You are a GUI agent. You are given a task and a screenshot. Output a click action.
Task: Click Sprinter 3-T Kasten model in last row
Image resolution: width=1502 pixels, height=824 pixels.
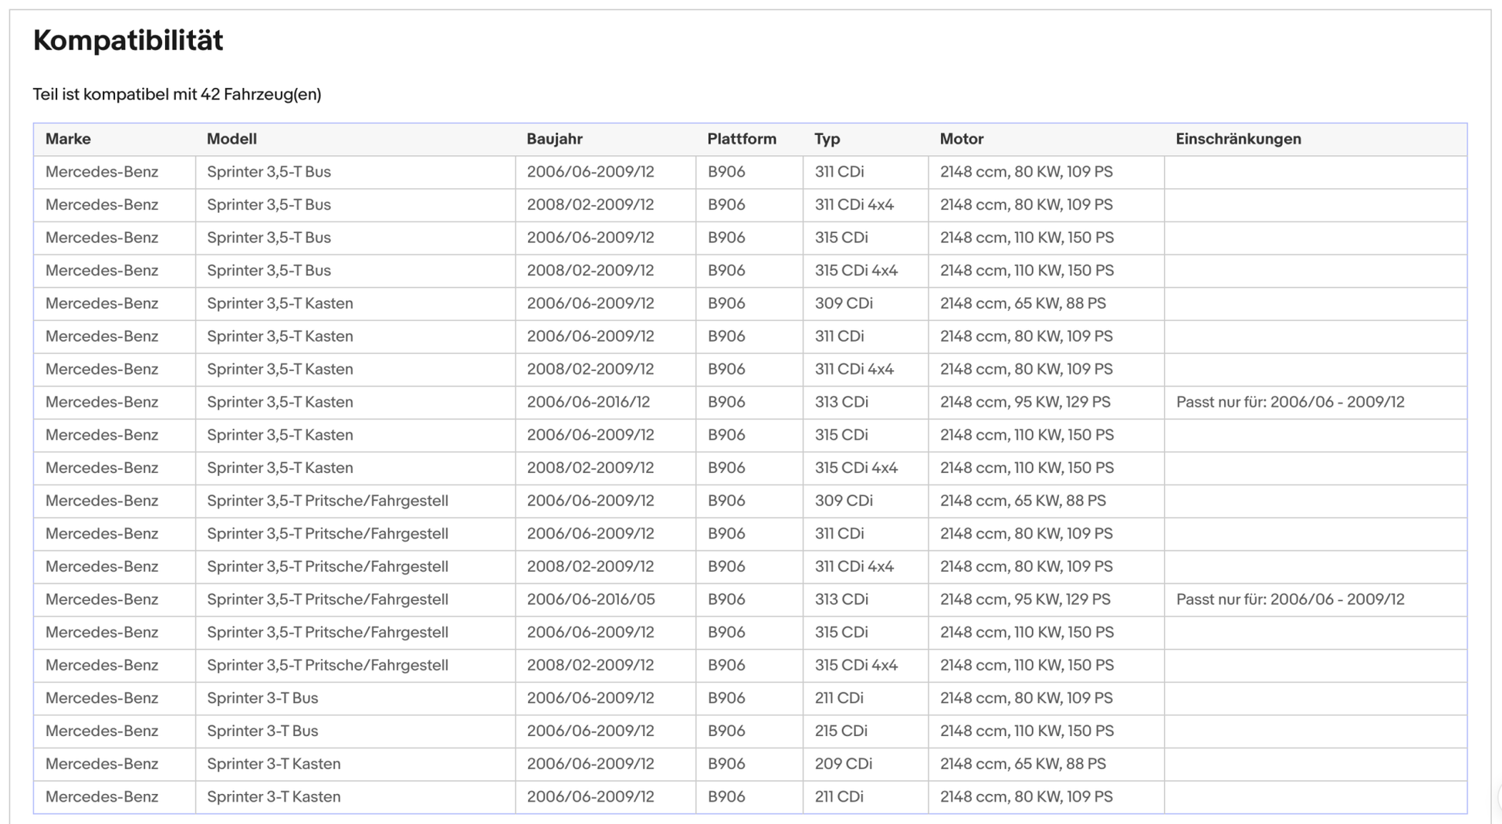(x=273, y=797)
